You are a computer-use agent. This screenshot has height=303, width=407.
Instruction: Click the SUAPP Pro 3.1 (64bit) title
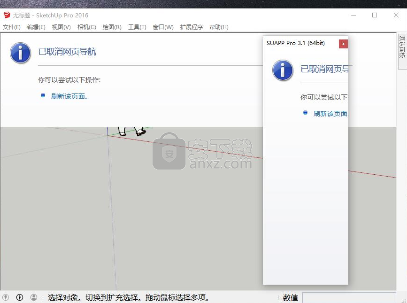point(296,43)
